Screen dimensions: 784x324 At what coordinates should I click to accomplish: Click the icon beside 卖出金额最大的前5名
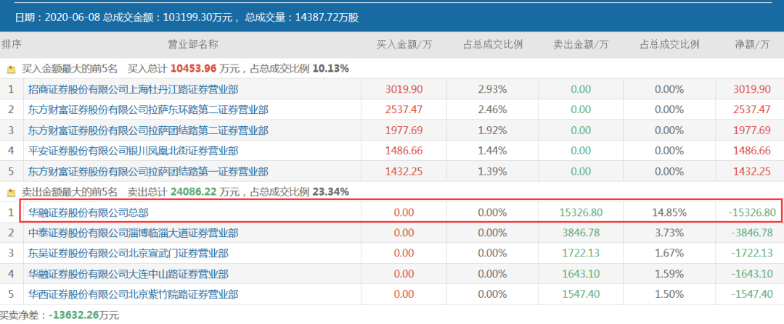[x=11, y=193]
